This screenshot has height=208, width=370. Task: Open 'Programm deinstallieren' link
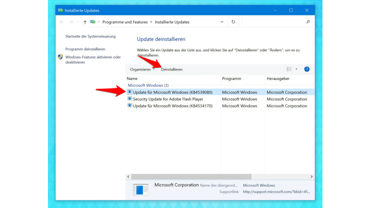tap(85, 49)
